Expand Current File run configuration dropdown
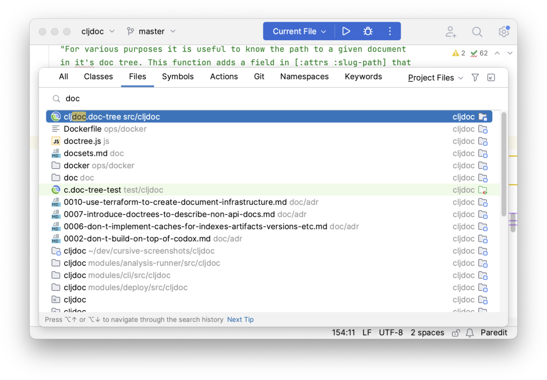 click(299, 31)
